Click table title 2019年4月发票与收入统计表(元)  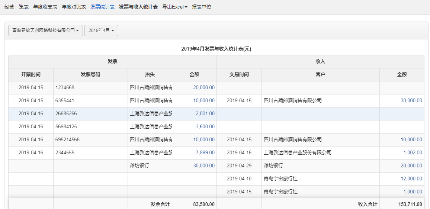coord(216,49)
